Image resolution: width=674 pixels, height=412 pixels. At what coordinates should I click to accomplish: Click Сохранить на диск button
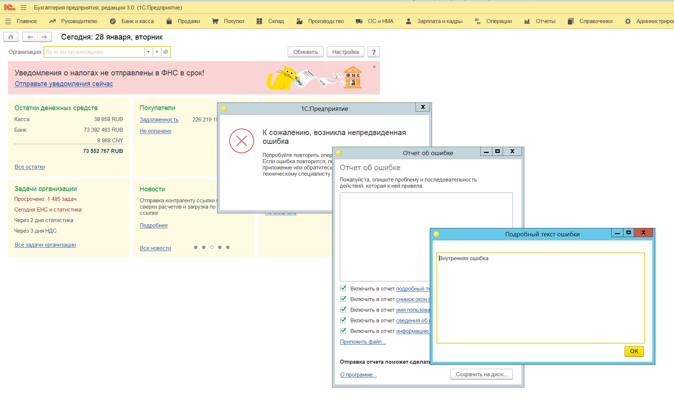tap(481, 374)
